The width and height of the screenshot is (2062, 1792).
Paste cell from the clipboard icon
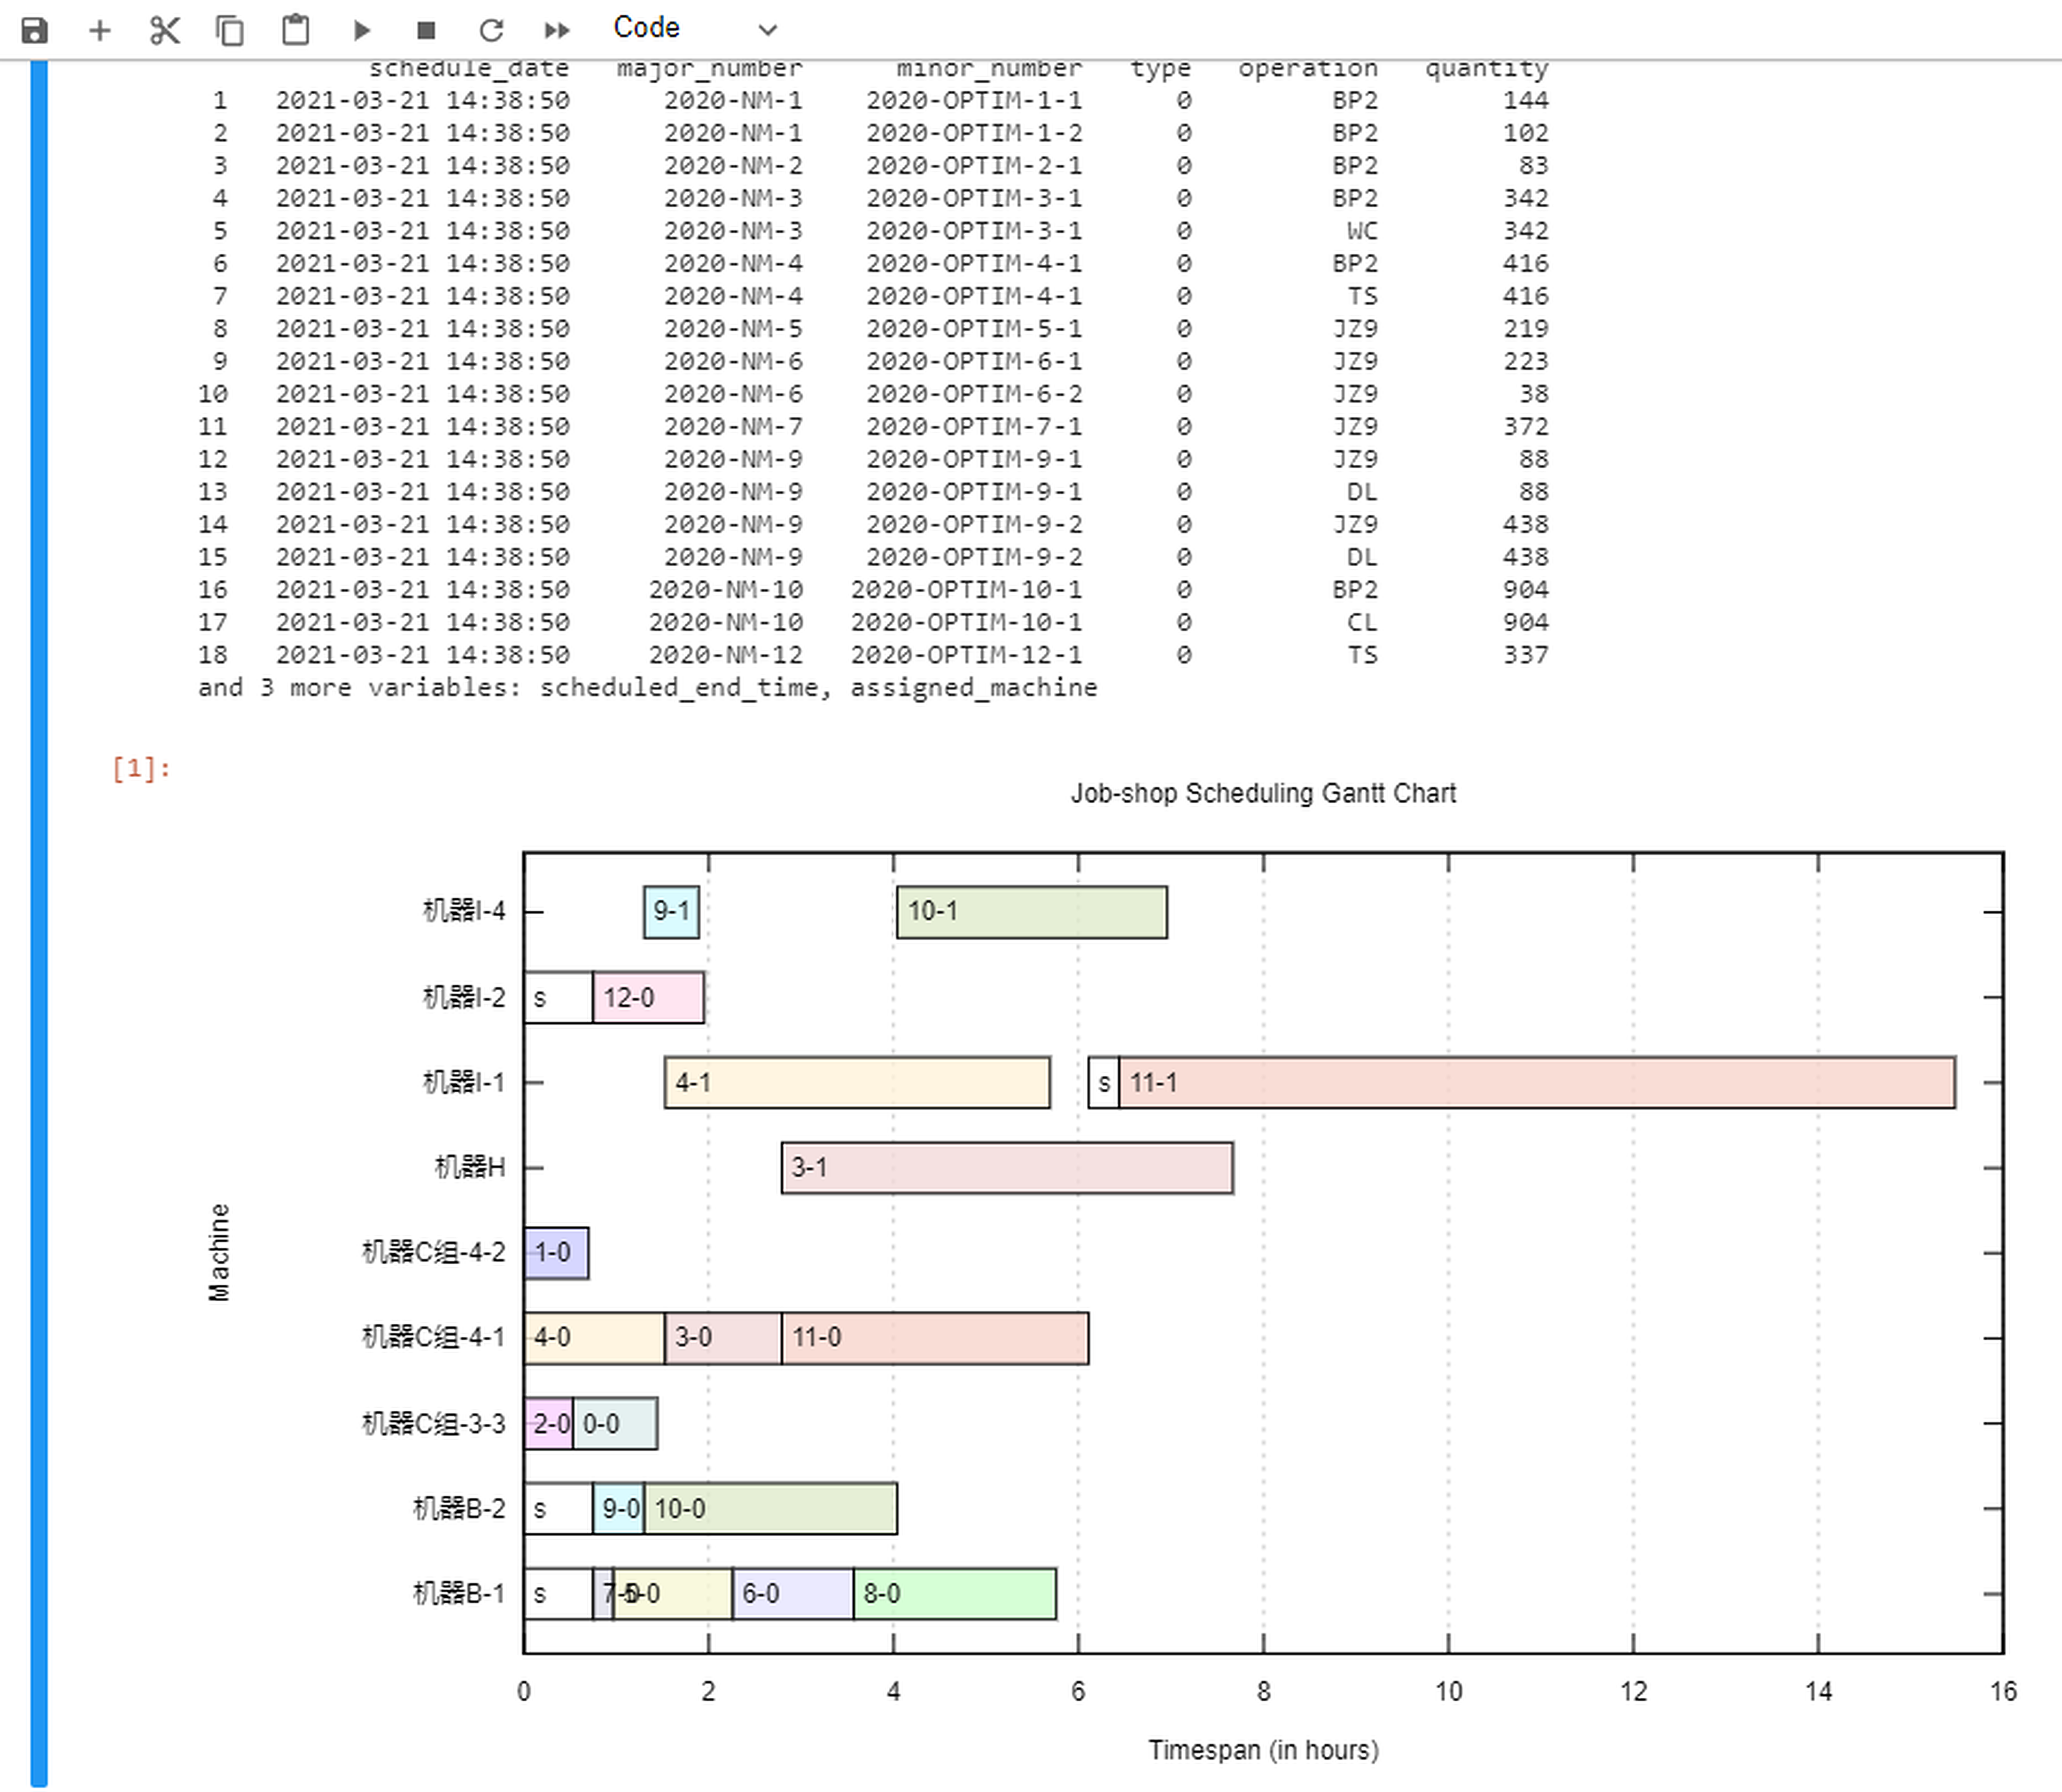pyautogui.click(x=295, y=30)
